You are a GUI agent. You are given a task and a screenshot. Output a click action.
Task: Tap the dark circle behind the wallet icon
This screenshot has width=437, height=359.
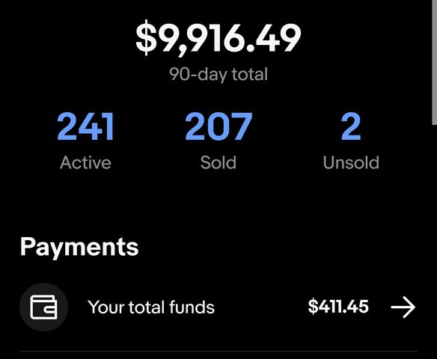click(x=43, y=307)
